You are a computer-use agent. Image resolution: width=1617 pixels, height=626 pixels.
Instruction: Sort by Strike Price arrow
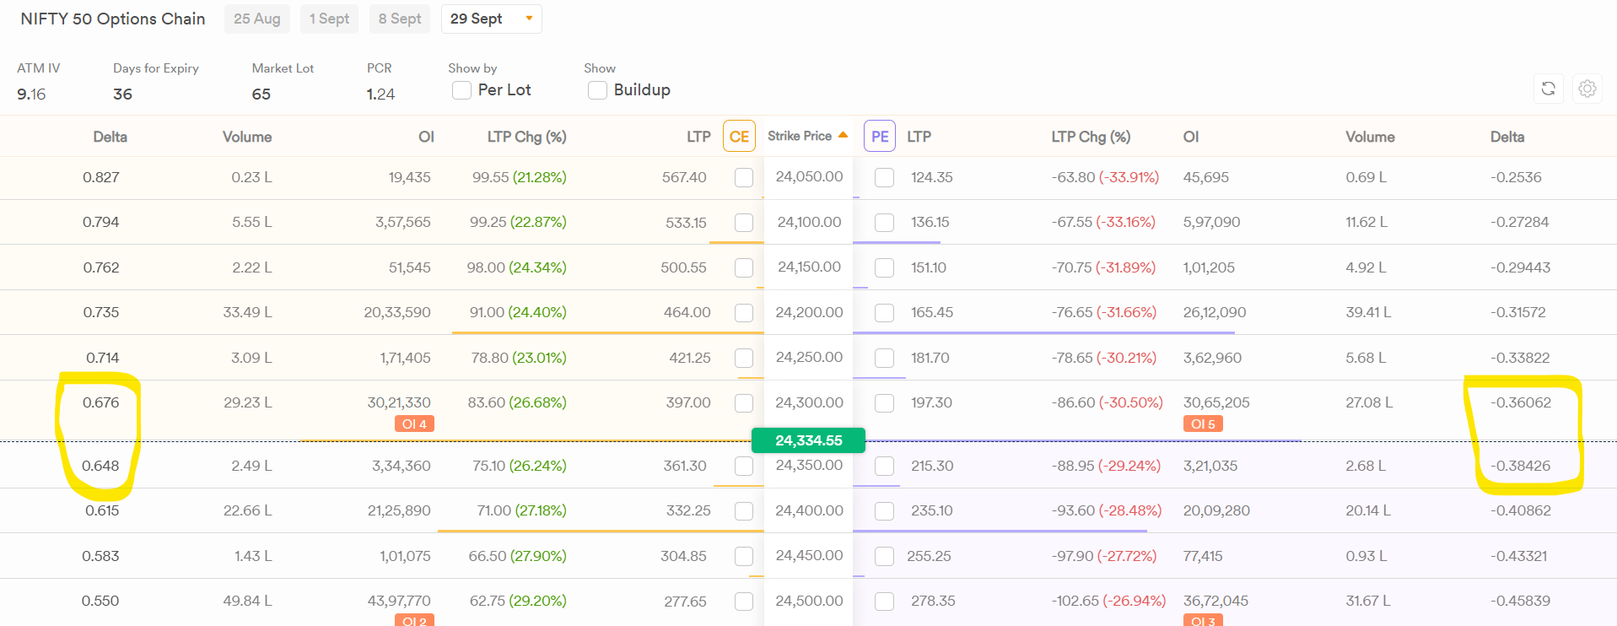tap(843, 135)
